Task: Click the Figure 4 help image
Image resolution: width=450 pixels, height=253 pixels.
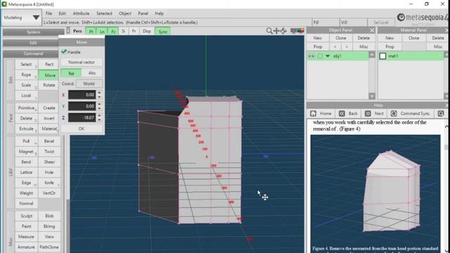Action: [x=375, y=190]
